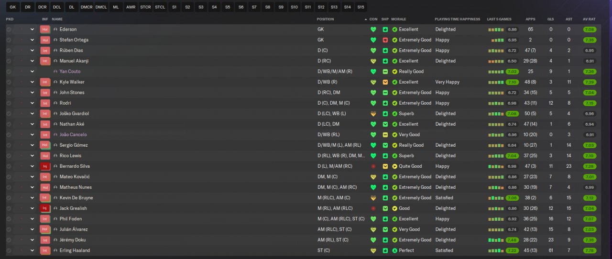Open the position dropdown arrow for João Cancelo
Viewport: 612px width, 259px height.
pyautogui.click(x=33, y=135)
